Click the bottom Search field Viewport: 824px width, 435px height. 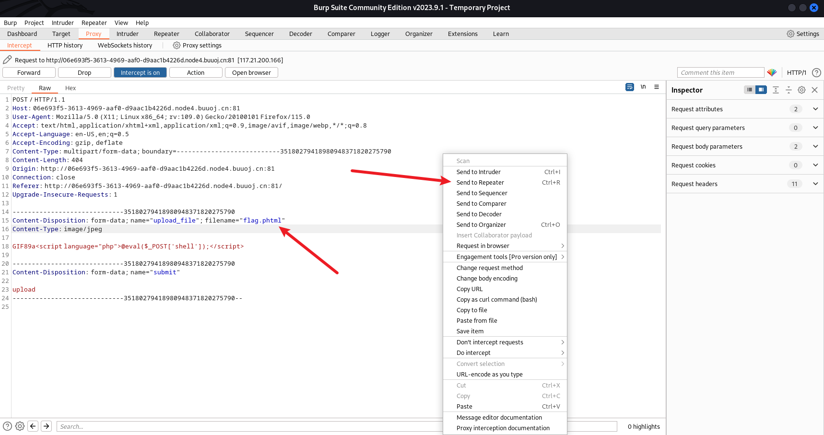pyautogui.click(x=337, y=426)
